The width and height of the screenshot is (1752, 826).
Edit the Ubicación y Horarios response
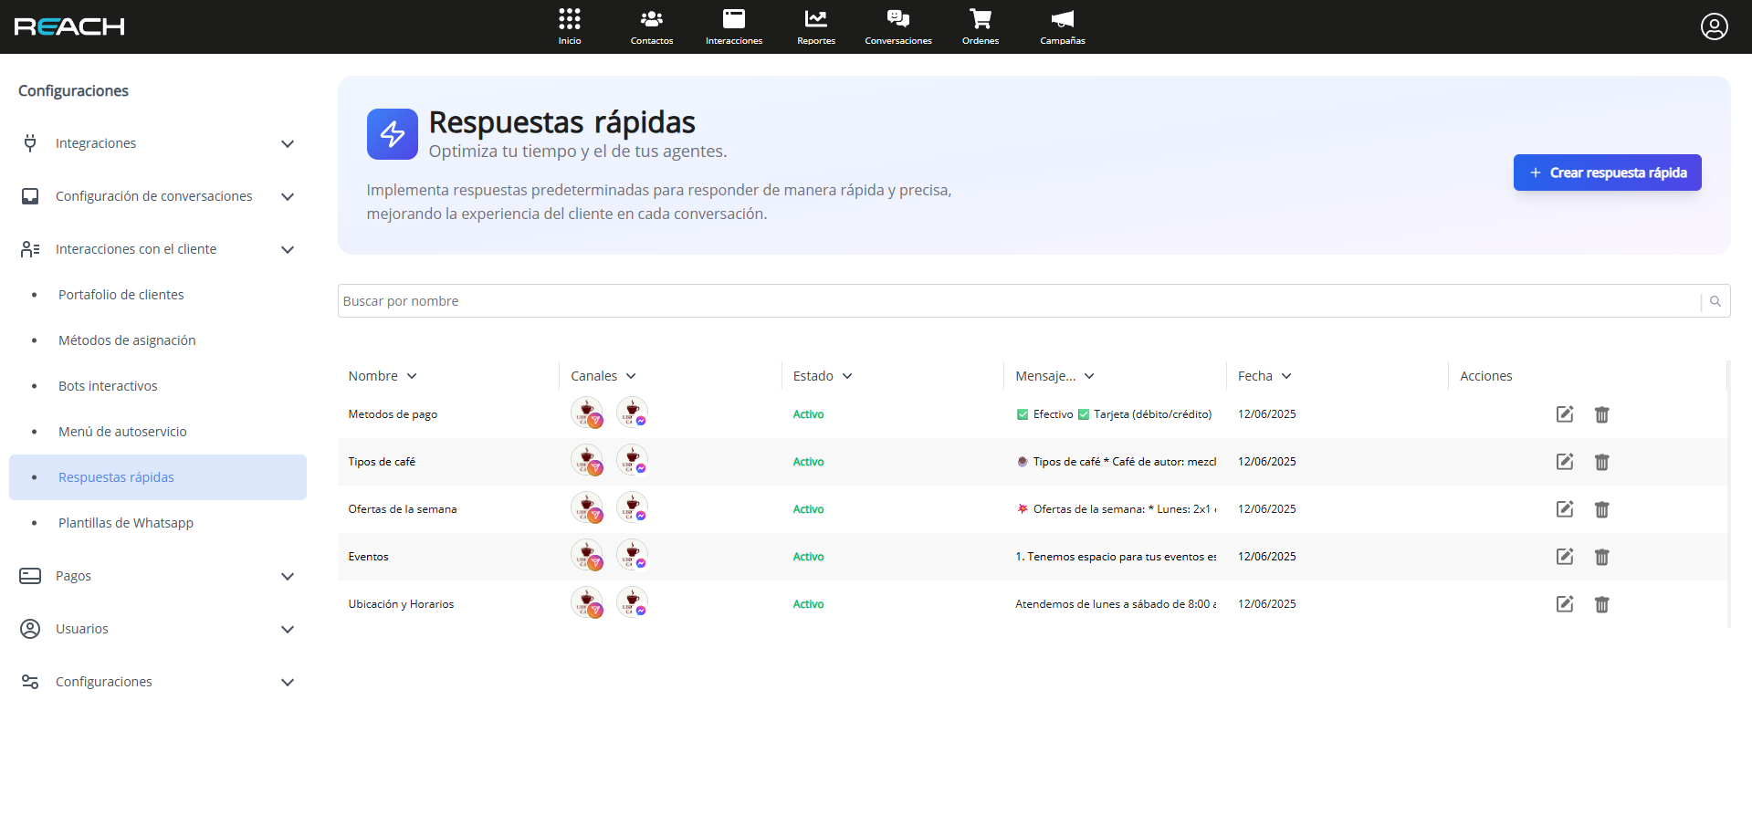tap(1565, 604)
